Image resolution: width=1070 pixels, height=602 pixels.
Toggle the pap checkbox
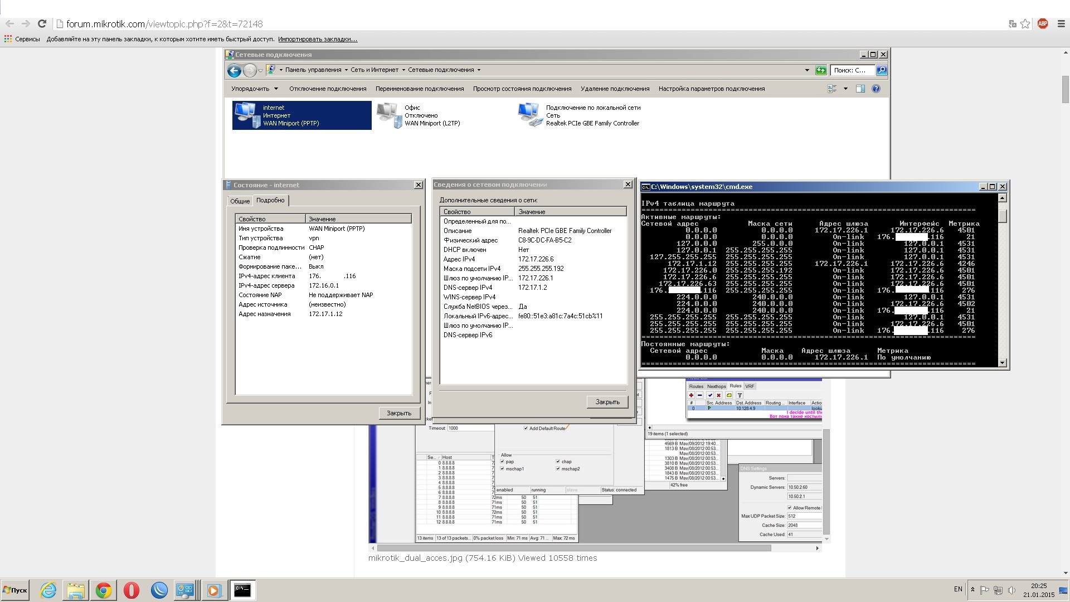coord(502,462)
